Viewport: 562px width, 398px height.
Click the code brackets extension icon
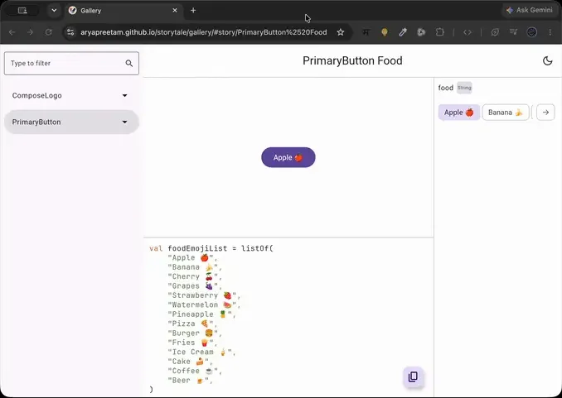pos(467,32)
